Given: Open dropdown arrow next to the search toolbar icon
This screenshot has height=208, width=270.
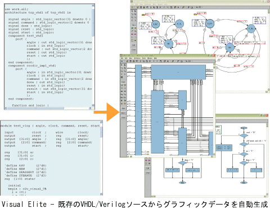Looking at the screenshot, I should click(175, 61).
